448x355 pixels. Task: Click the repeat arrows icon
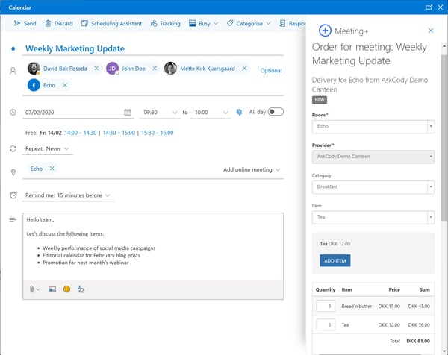13,148
